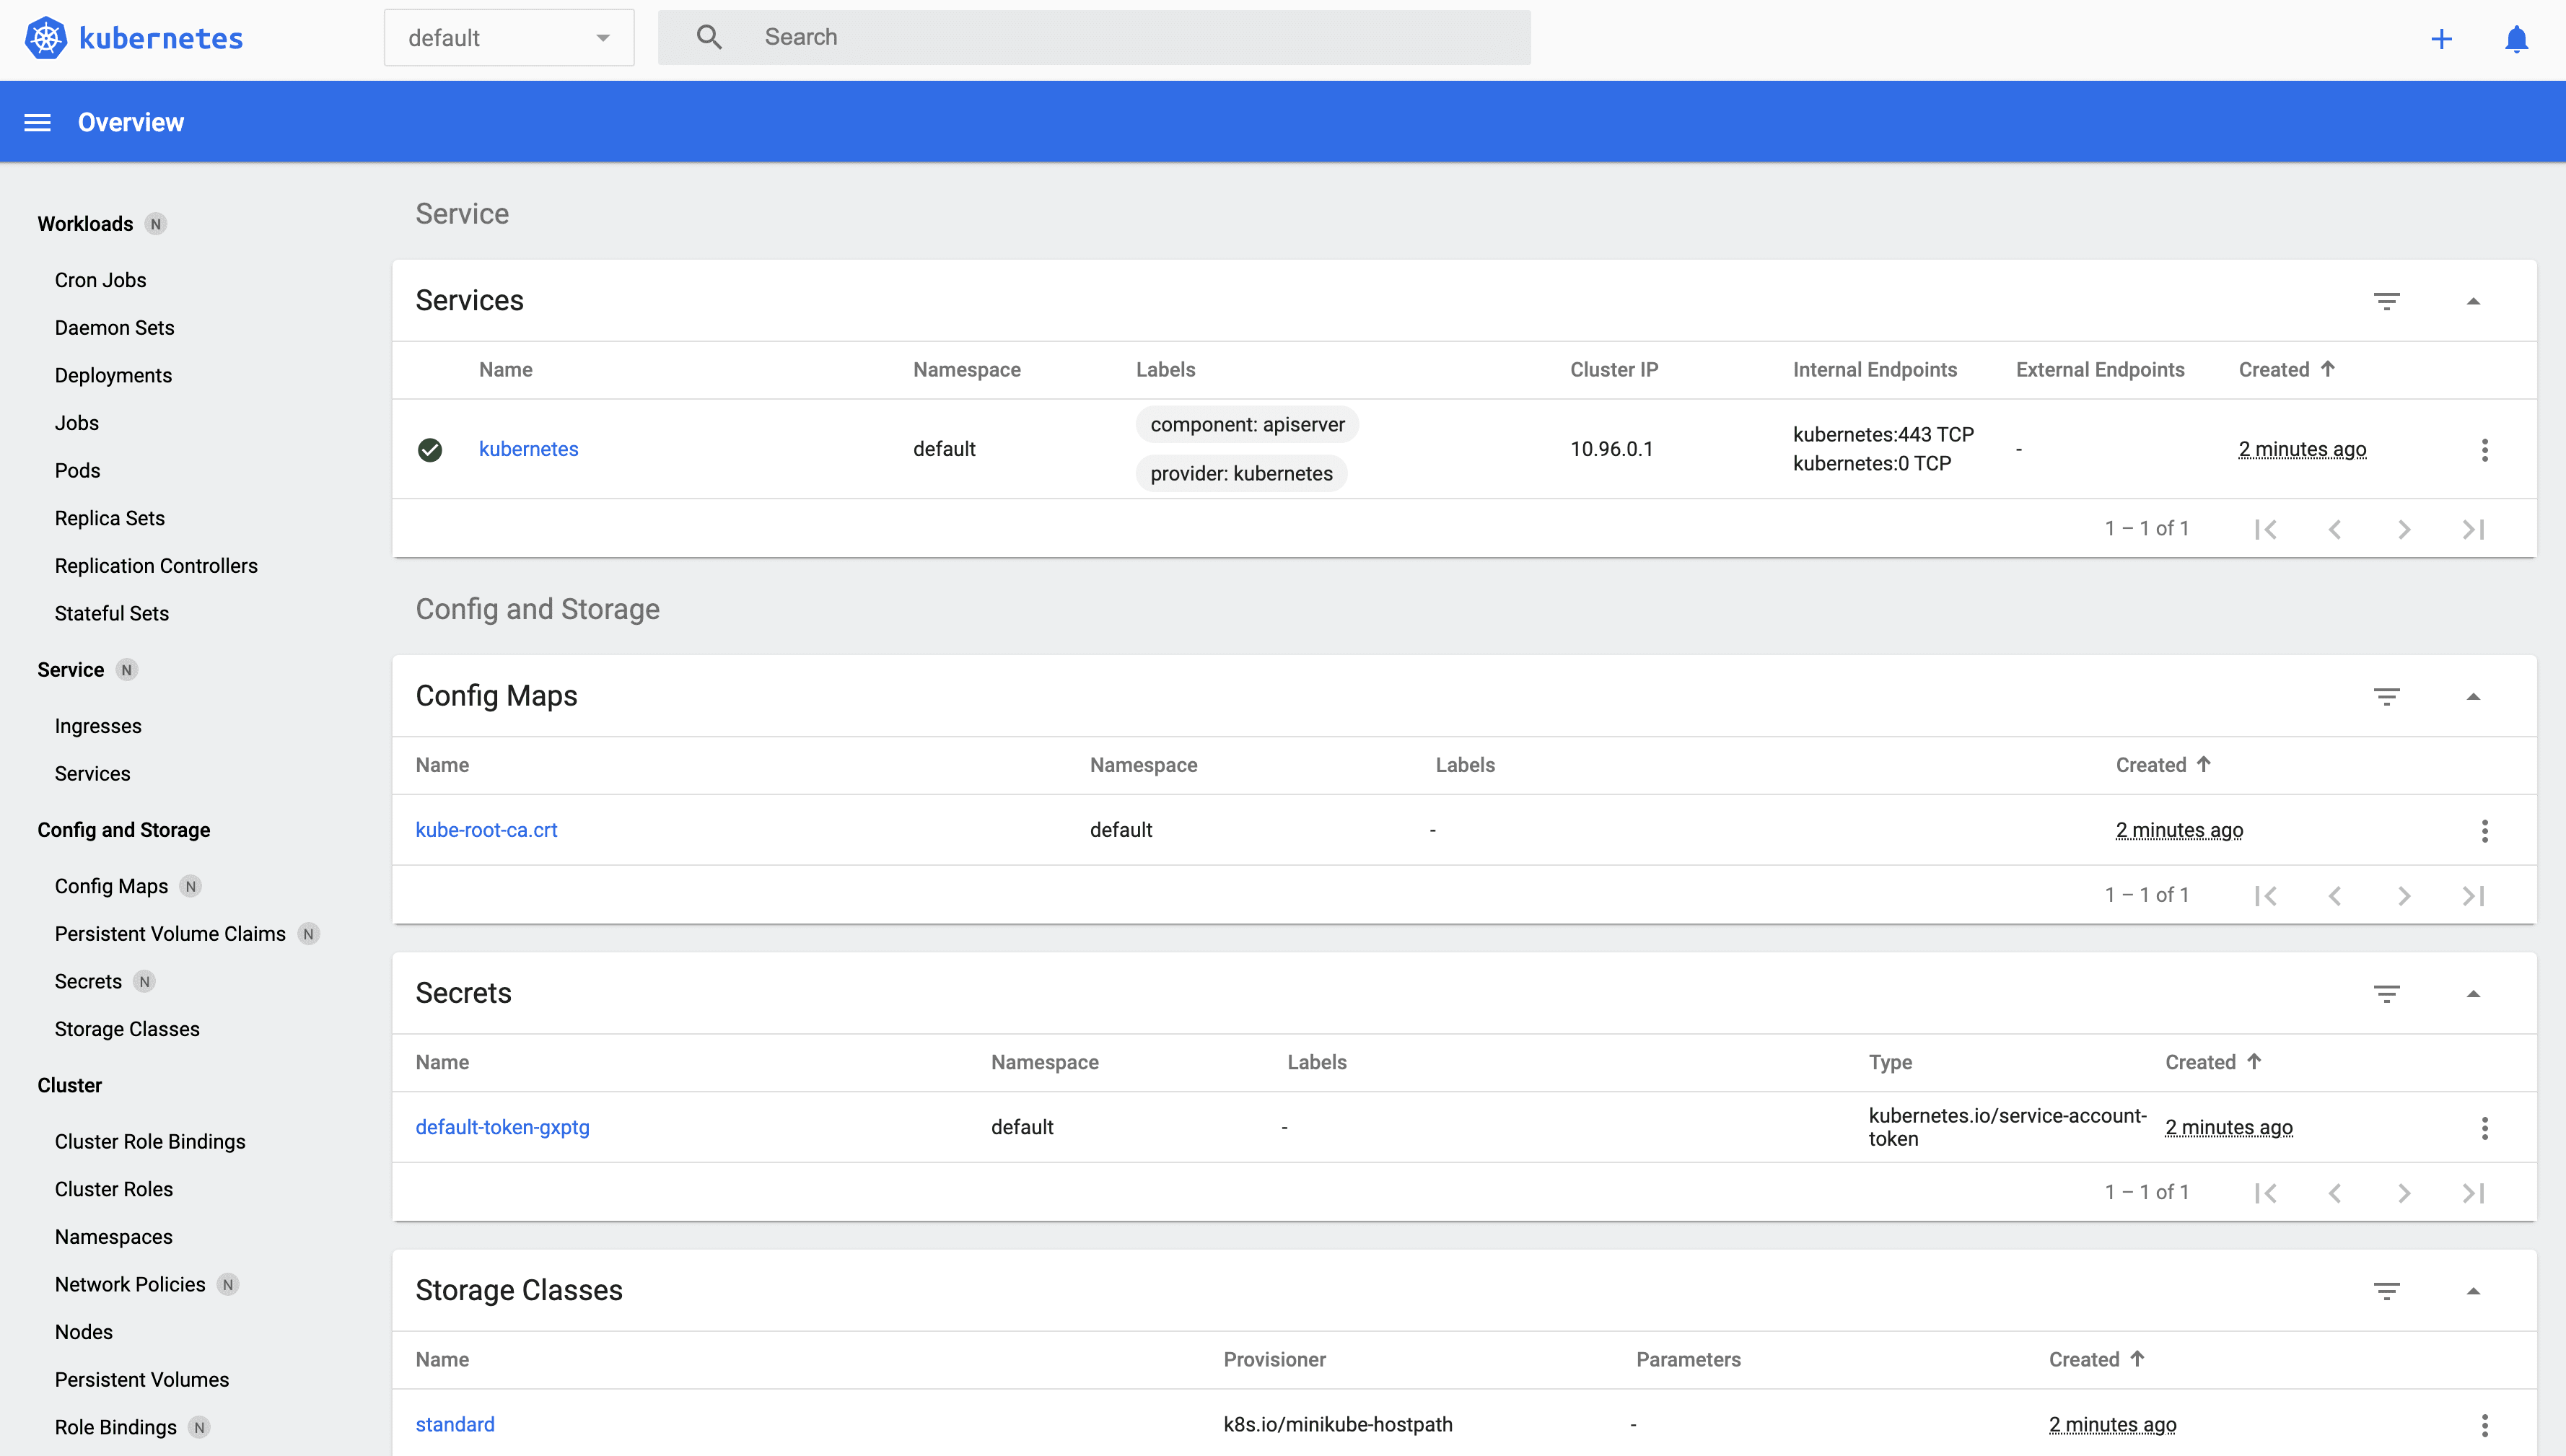Open Cluster Role Bindings in sidebar
This screenshot has height=1456, width=2566.
tap(150, 1142)
